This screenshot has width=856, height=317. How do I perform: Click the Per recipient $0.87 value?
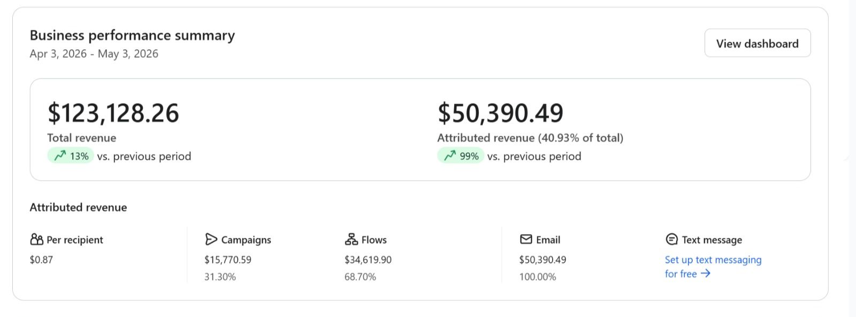(x=41, y=260)
